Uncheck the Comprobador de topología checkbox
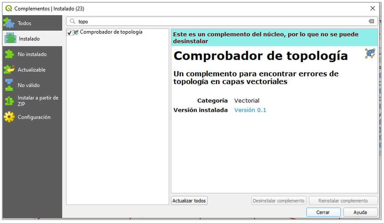 (x=69, y=32)
